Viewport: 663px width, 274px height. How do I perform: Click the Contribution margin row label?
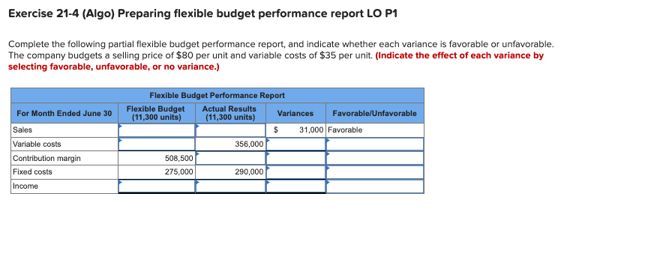click(46, 158)
